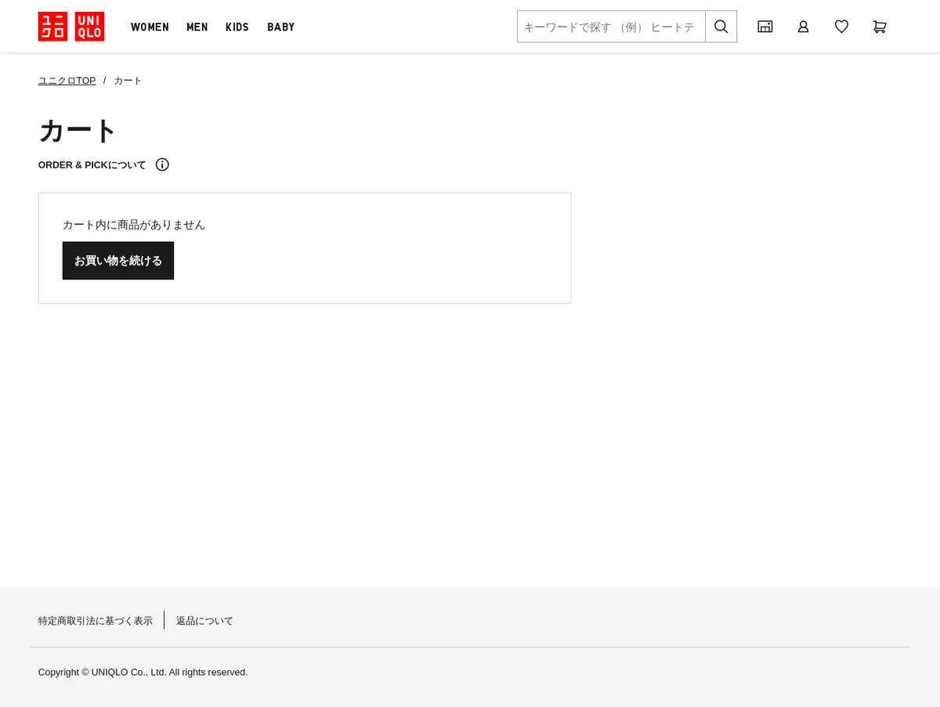940x707 pixels.
Task: Open 特定商取引法に基づく表示 footer link
Action: tap(96, 621)
